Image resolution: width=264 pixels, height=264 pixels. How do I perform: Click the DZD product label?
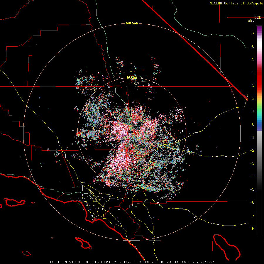pos(258,18)
